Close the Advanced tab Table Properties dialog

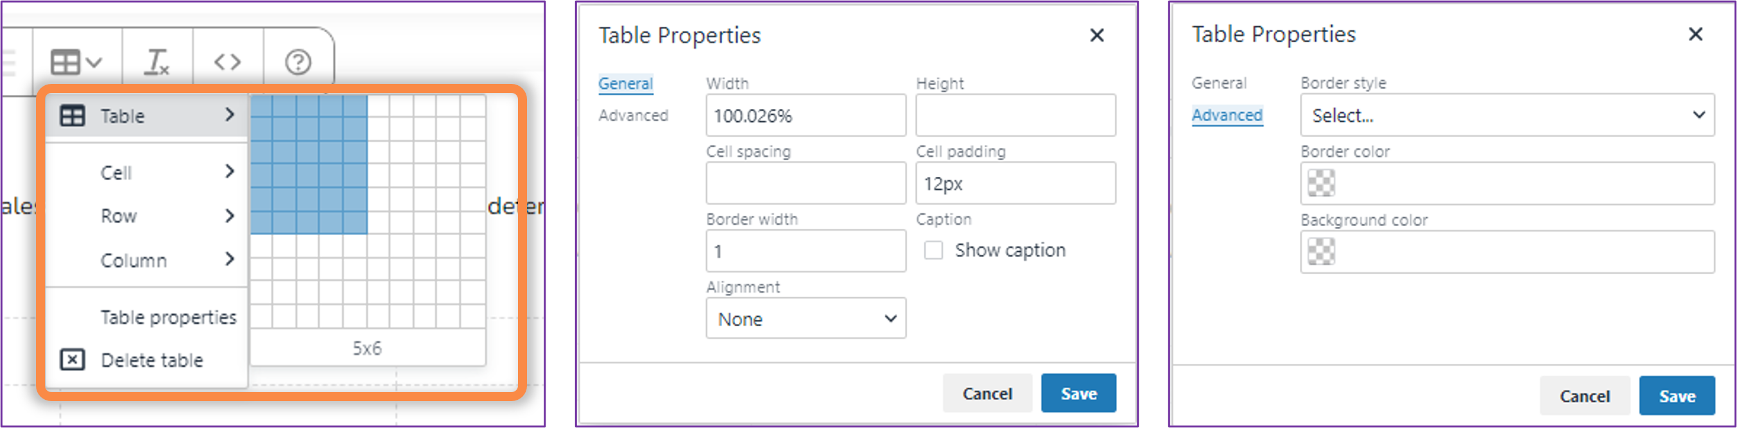click(1695, 35)
